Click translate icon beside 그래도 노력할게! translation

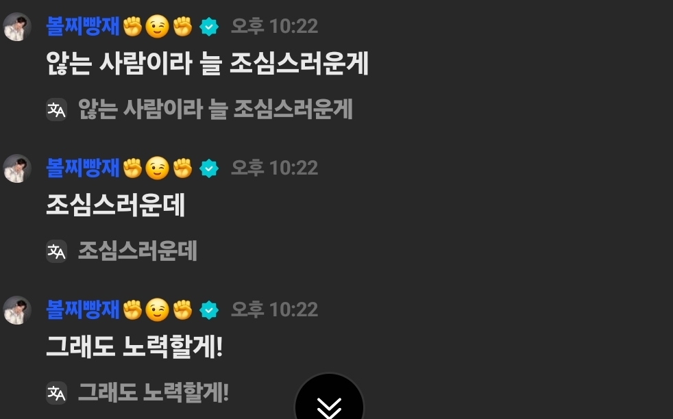point(57,393)
